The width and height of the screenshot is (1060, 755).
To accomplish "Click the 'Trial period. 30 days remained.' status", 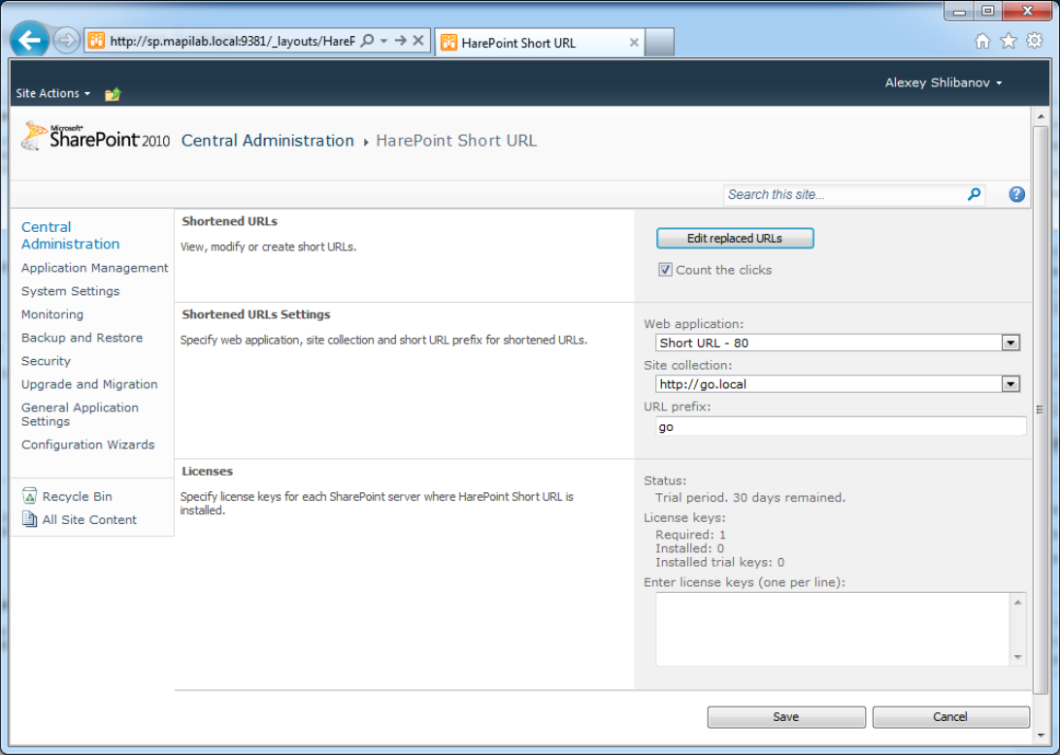I will (x=750, y=498).
